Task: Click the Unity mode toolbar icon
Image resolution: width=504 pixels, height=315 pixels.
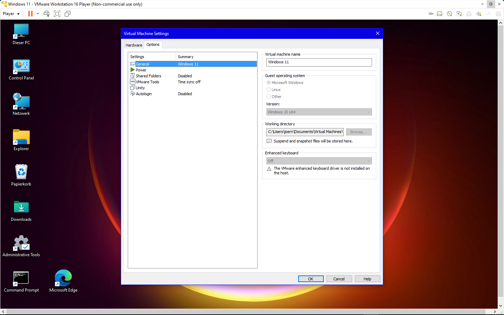Action: tap(68, 14)
